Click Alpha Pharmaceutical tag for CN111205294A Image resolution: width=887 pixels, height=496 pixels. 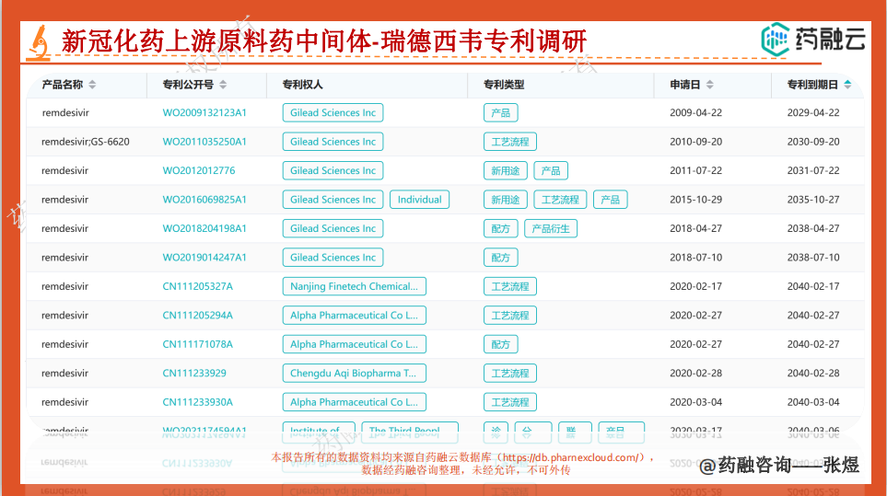354,316
